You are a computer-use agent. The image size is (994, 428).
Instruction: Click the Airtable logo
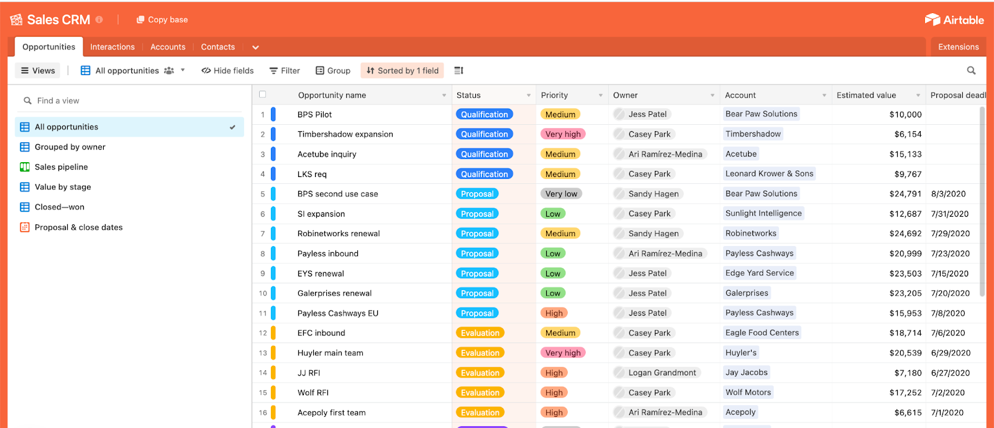pyautogui.click(x=954, y=20)
